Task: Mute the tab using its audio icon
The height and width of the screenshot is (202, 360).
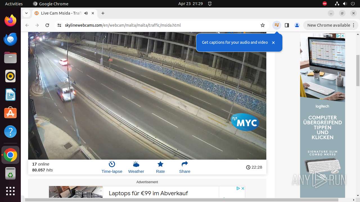Action: (x=86, y=13)
